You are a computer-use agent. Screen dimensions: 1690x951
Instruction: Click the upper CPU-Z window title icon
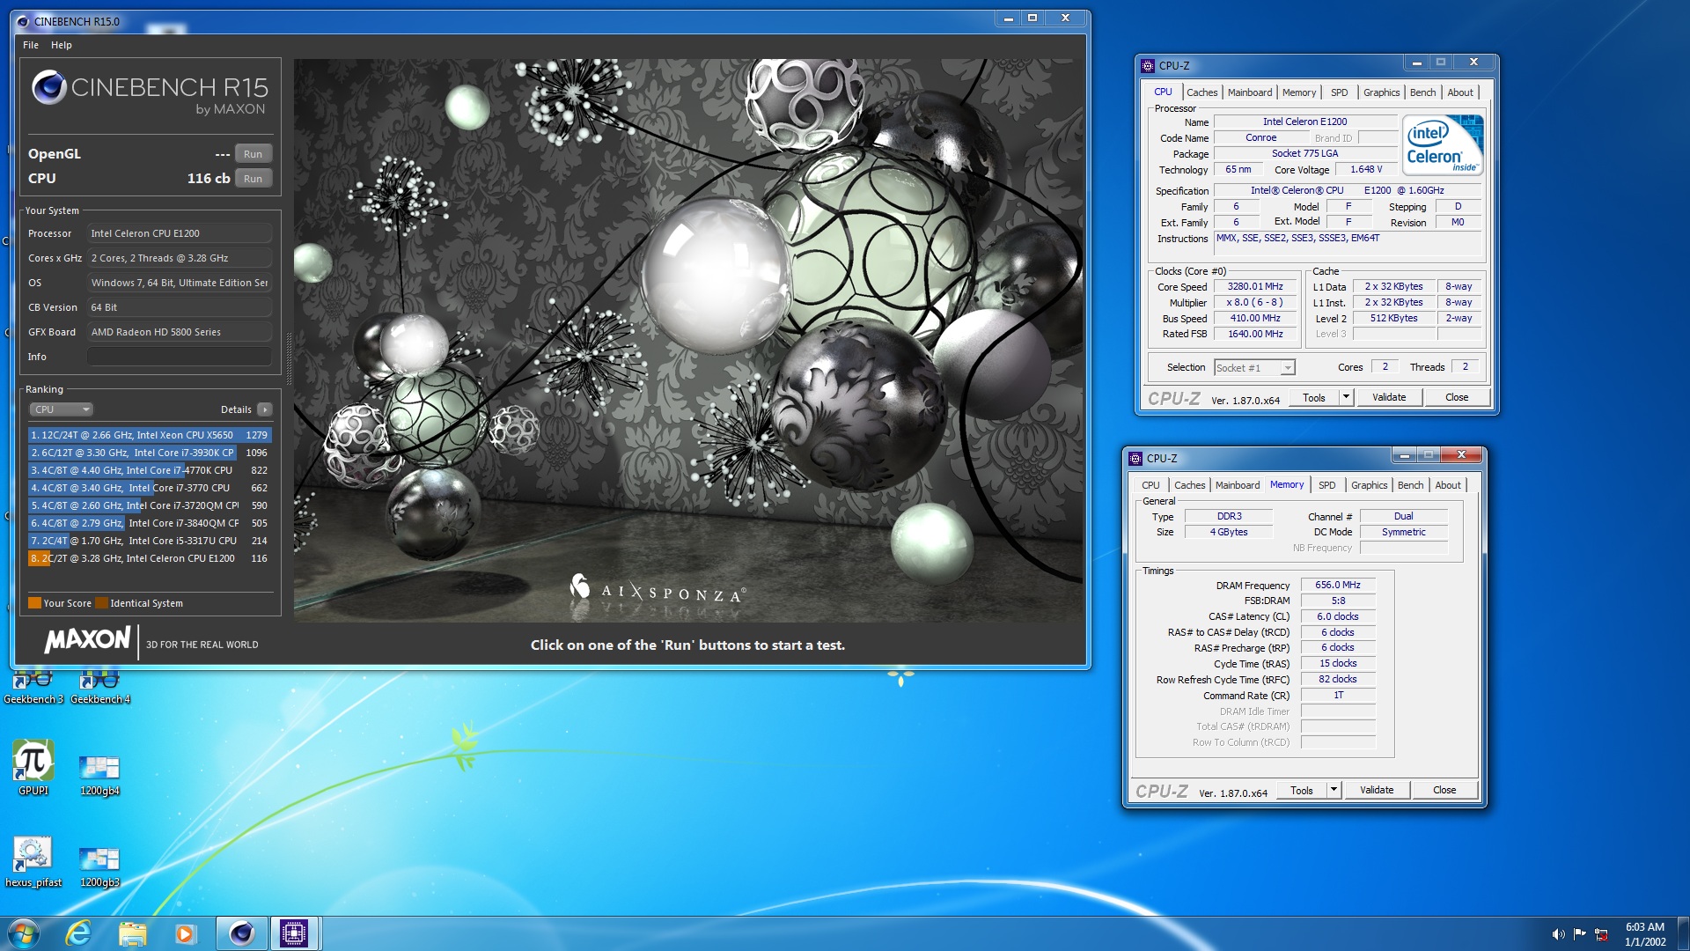[1148, 65]
